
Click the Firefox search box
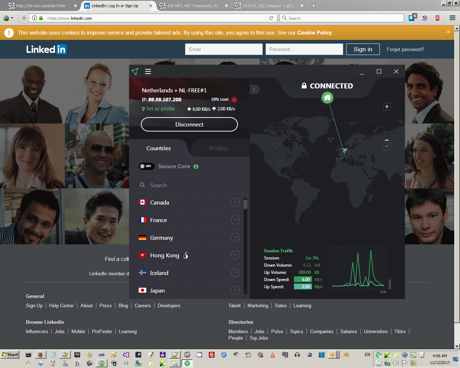coord(342,18)
